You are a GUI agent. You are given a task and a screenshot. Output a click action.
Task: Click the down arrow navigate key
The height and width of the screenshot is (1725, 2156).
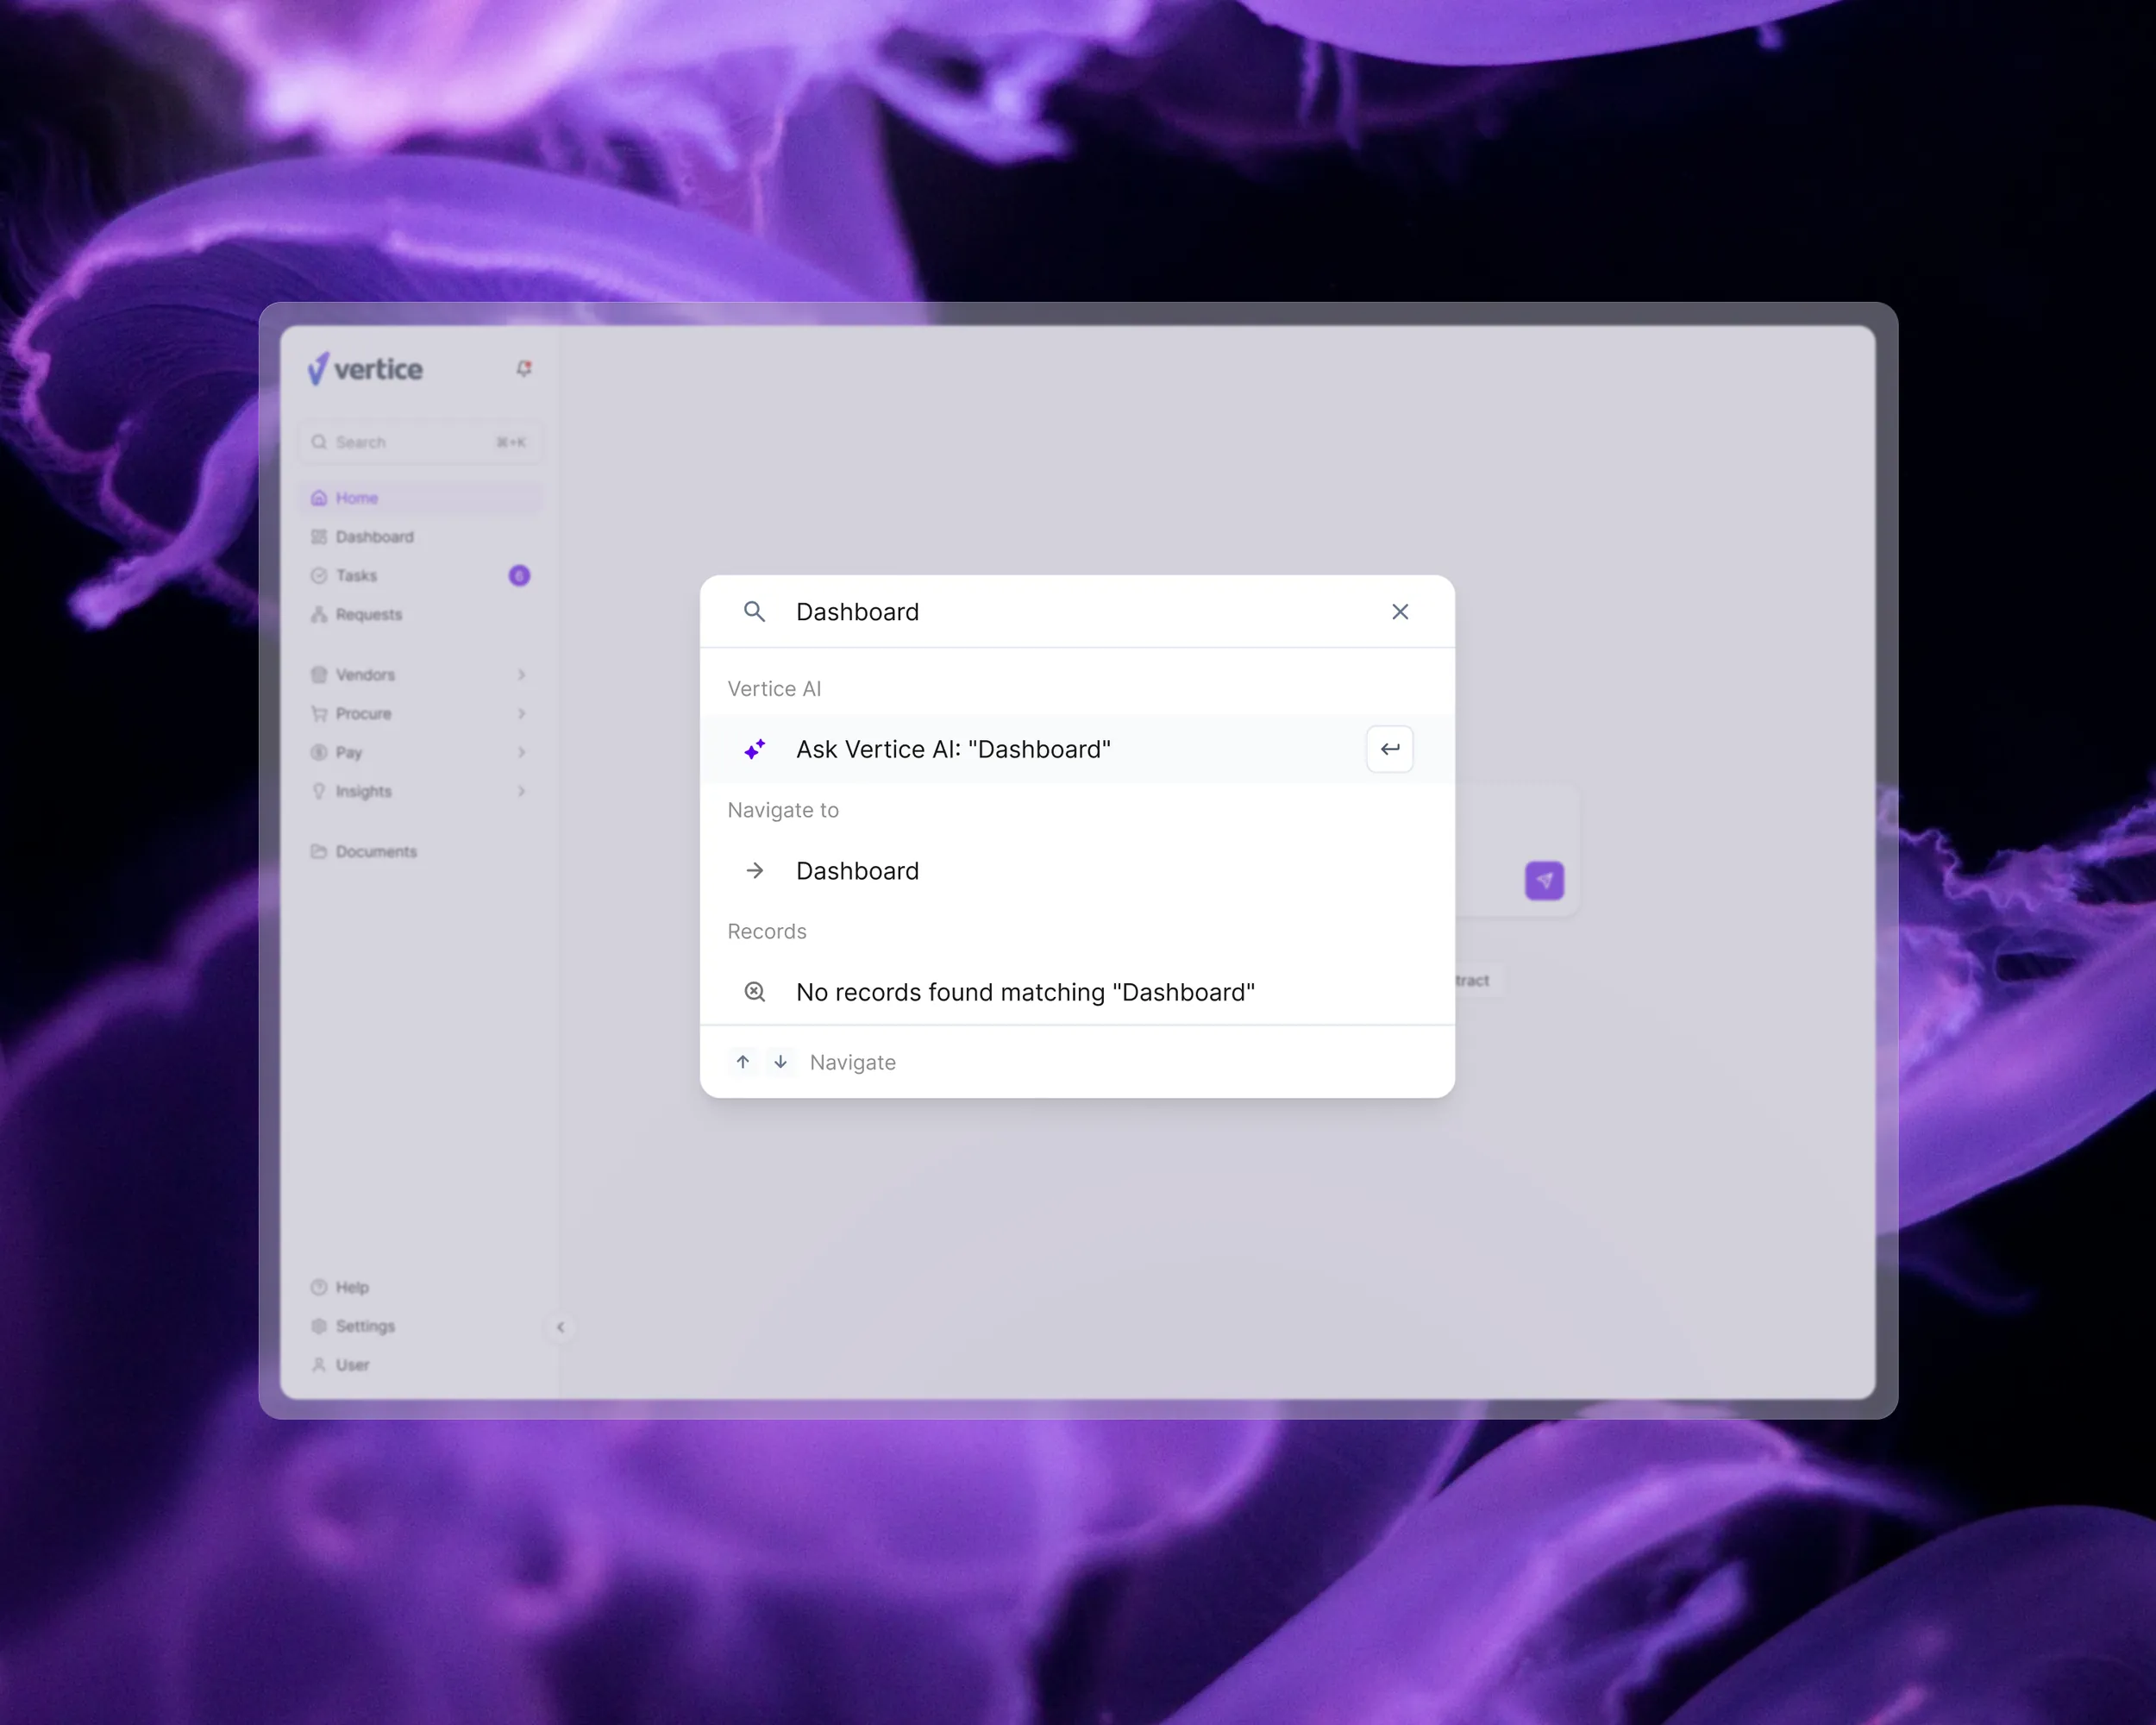point(780,1062)
